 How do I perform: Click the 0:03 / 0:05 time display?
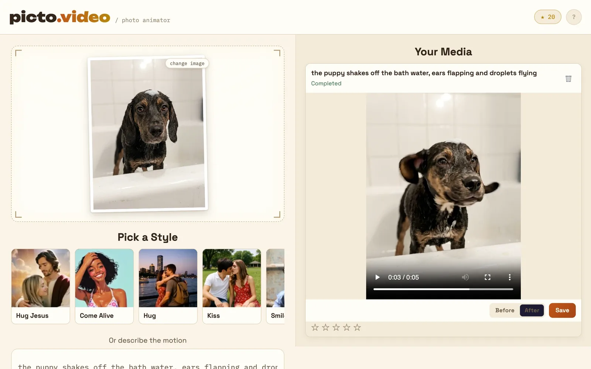403,277
